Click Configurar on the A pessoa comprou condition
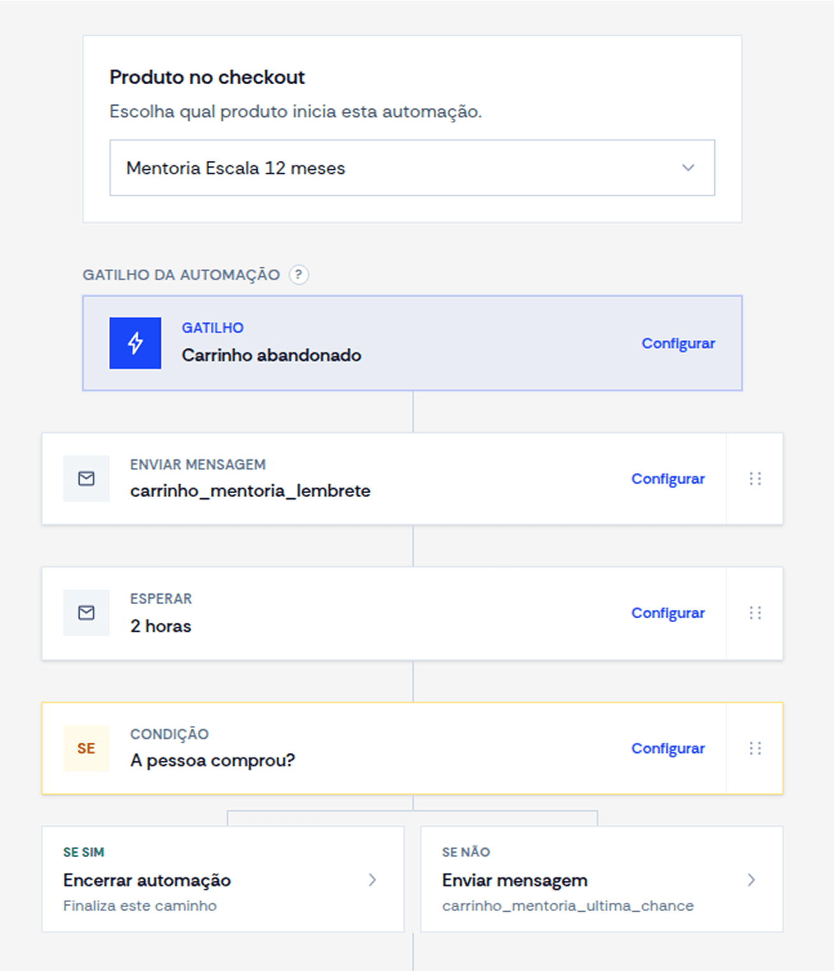This screenshot has width=834, height=971. point(668,748)
